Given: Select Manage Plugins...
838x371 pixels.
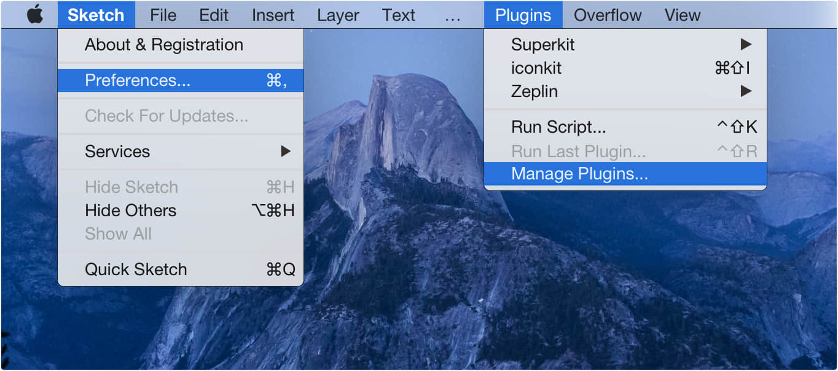Looking at the screenshot, I should [x=625, y=174].
